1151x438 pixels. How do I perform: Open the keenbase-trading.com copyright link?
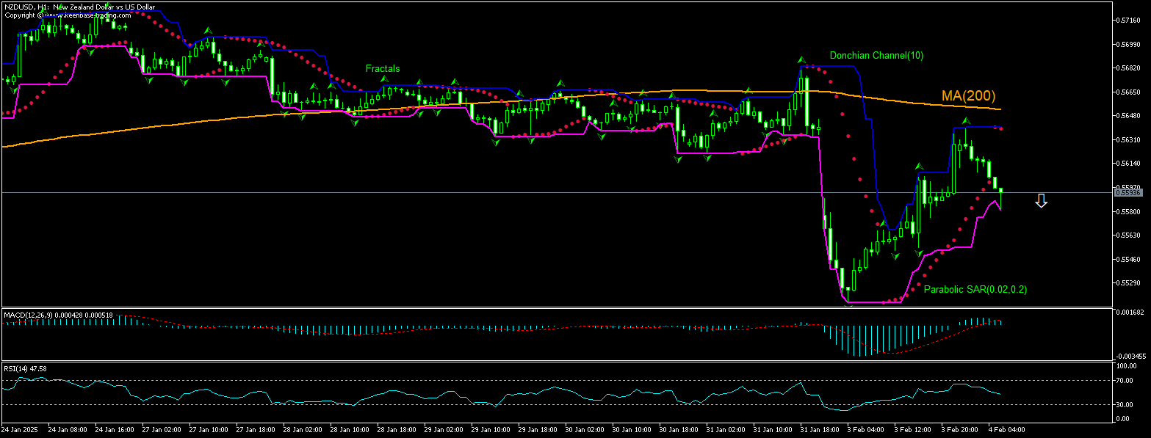pos(85,15)
